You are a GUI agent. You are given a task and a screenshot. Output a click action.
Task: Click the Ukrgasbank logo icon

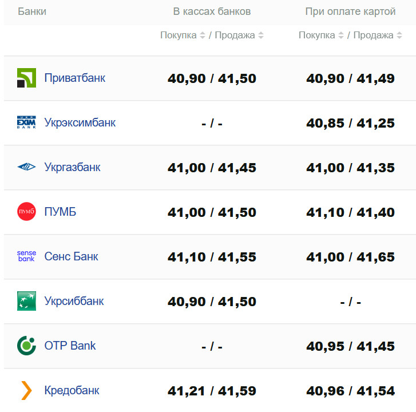26,167
